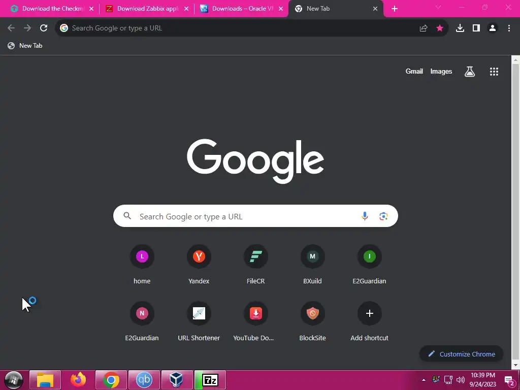Share this page icon in address bar
This screenshot has width=520, height=390.
[x=424, y=28]
